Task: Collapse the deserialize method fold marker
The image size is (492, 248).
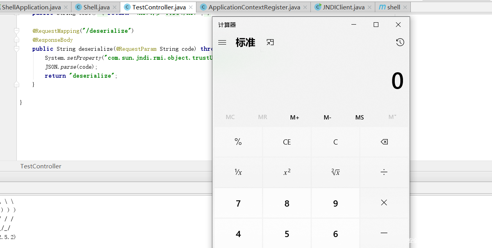Action: [16, 49]
